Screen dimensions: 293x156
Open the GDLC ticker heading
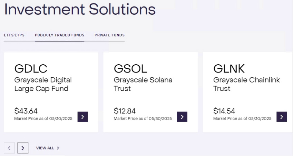31,69
